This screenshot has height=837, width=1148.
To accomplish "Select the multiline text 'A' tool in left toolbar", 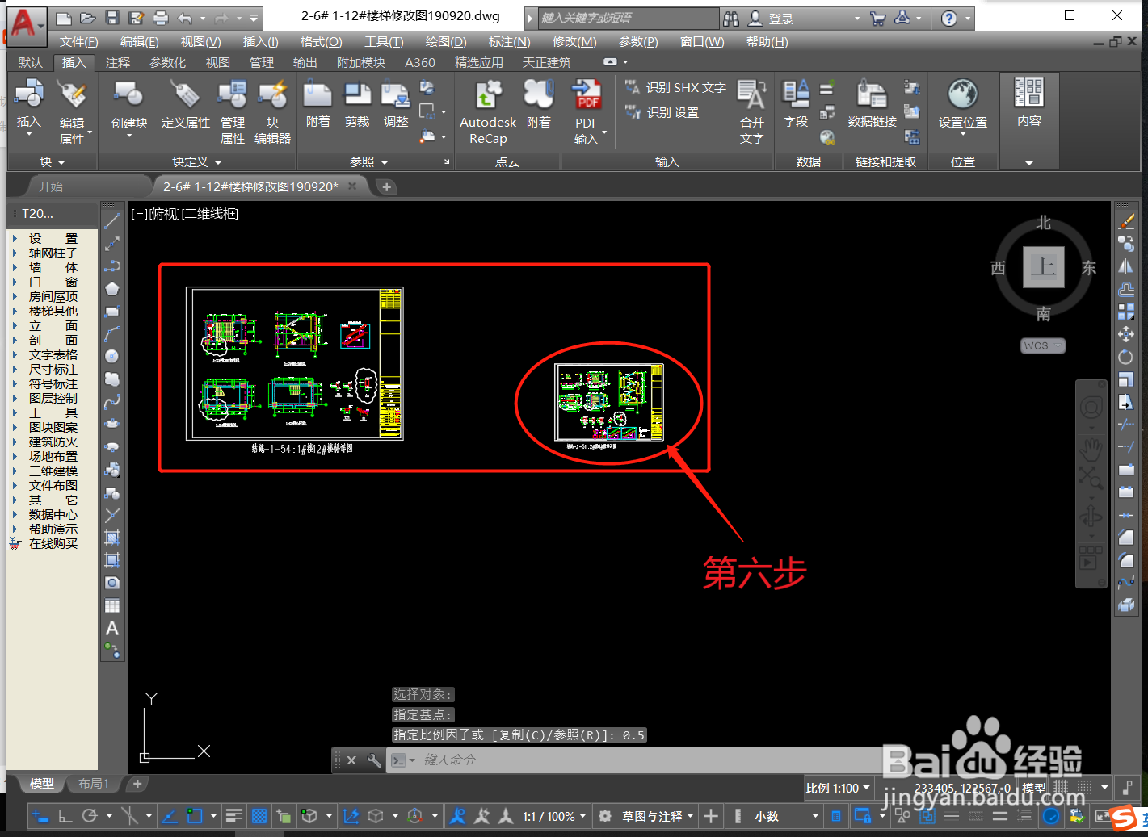I will [x=112, y=628].
